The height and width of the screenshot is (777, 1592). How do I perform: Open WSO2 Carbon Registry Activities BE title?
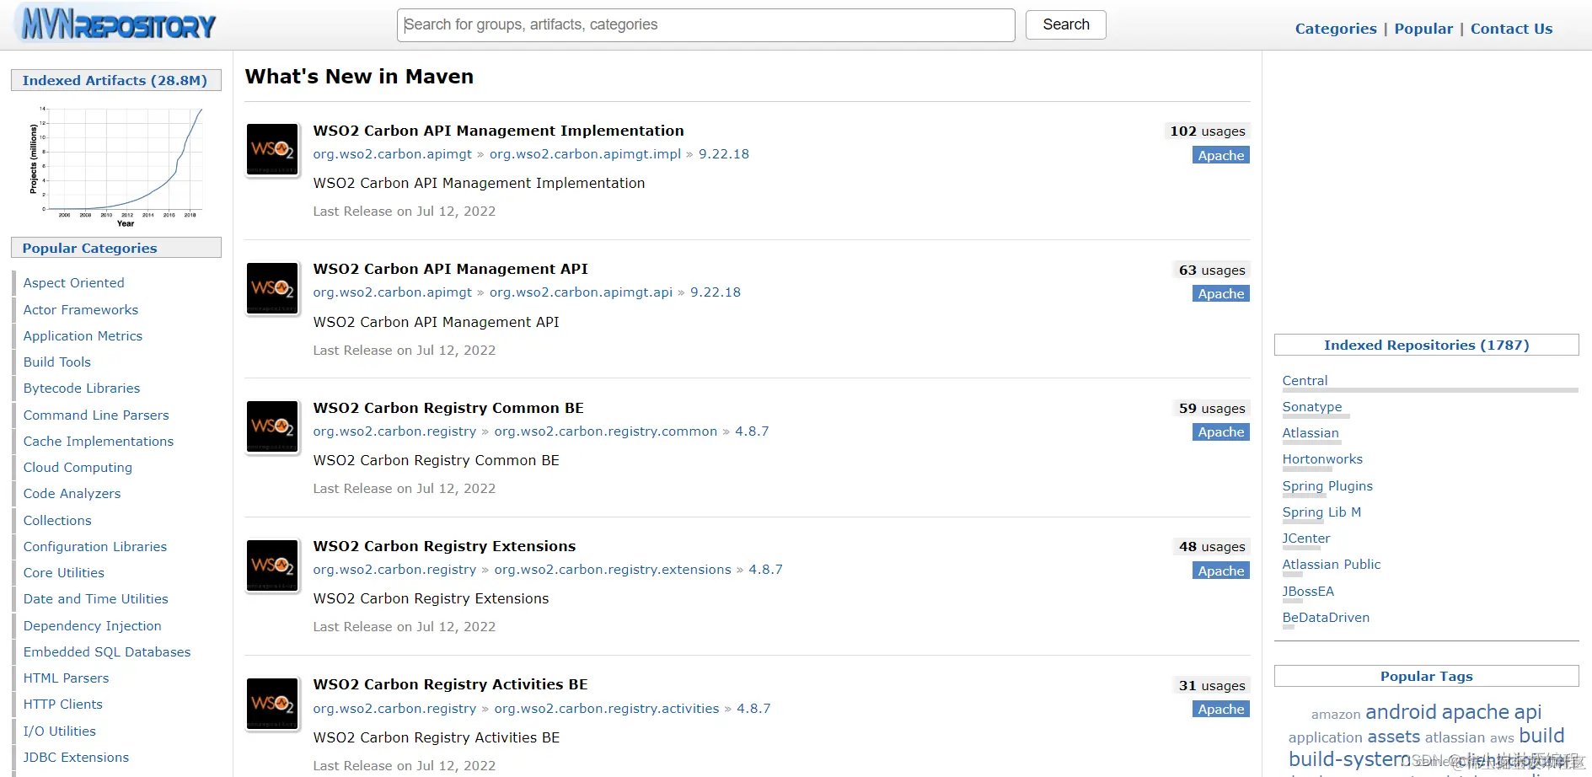tap(450, 684)
